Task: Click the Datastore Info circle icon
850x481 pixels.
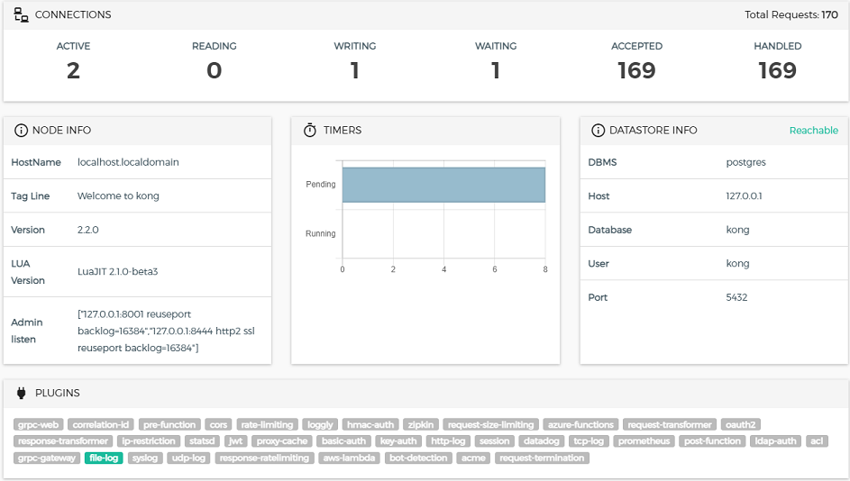Action: 598,131
